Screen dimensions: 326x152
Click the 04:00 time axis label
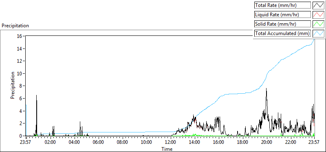(x=75, y=143)
